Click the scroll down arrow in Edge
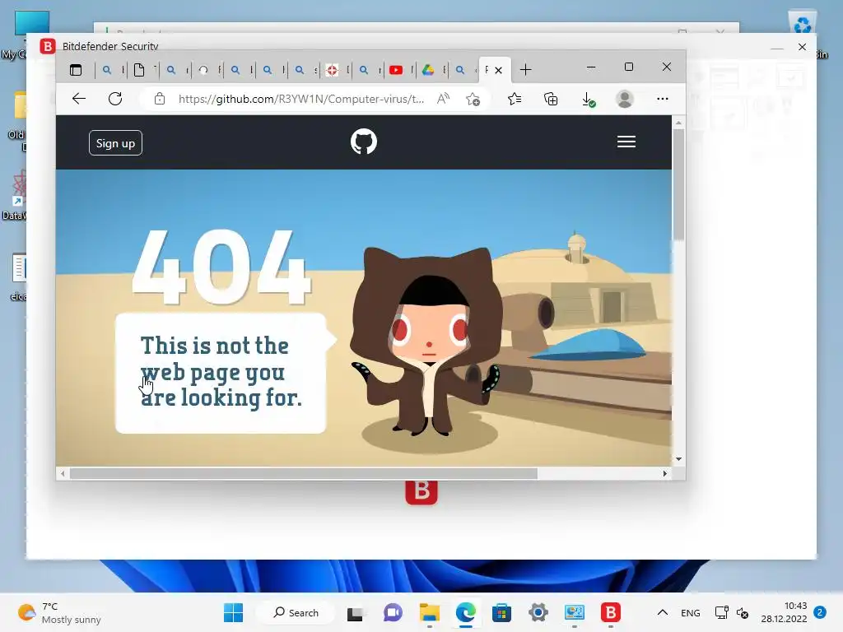The image size is (843, 632). click(x=678, y=459)
